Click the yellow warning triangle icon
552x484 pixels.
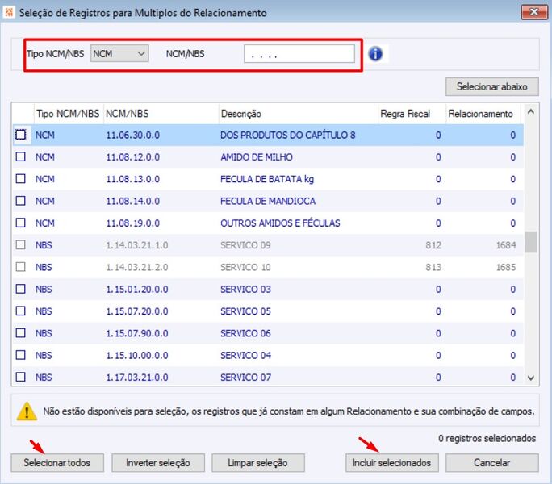coord(27,411)
